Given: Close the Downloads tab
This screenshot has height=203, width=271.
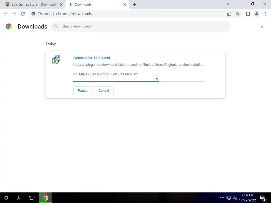Looking at the screenshot, I should (125, 4).
